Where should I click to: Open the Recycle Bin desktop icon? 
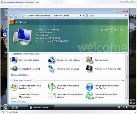click(6, 14)
